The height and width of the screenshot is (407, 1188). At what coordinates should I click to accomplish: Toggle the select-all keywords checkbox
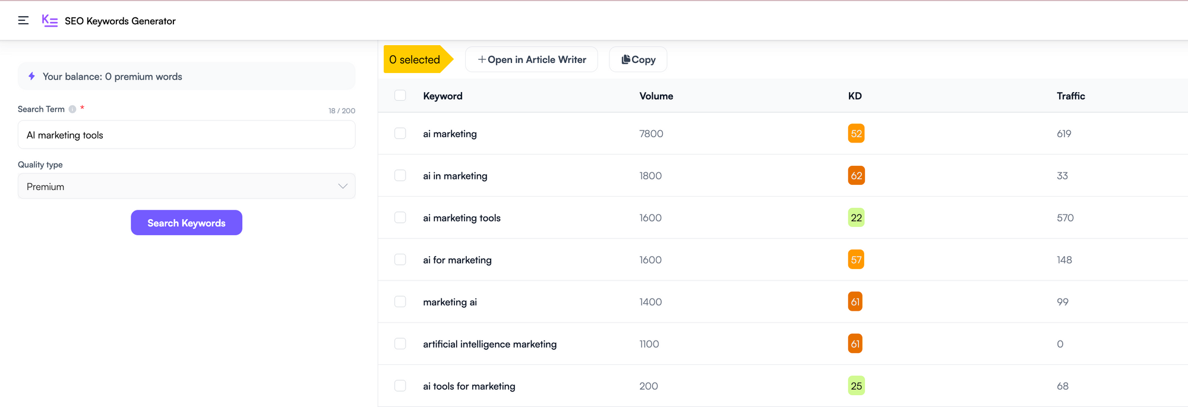click(x=400, y=96)
